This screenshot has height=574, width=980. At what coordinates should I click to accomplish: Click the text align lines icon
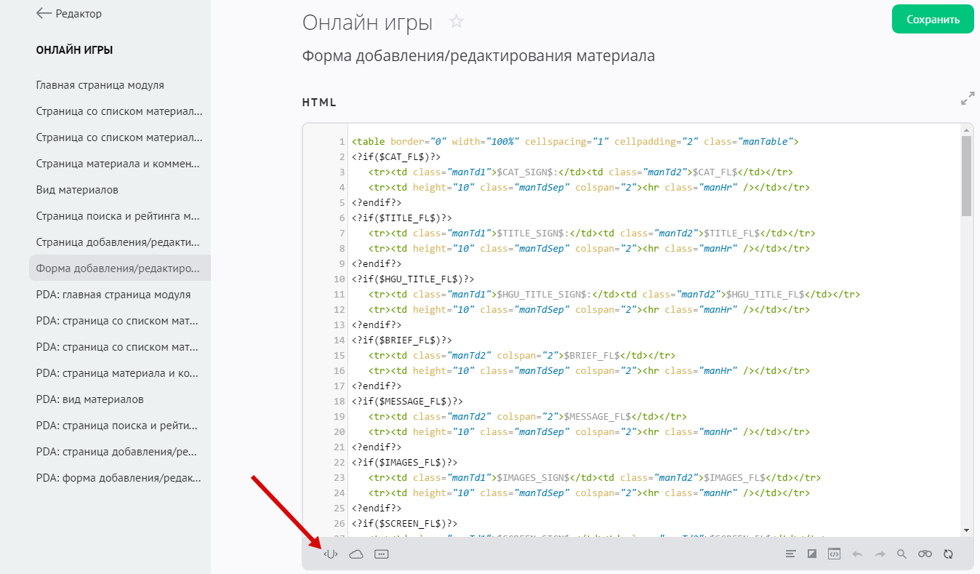coord(790,554)
